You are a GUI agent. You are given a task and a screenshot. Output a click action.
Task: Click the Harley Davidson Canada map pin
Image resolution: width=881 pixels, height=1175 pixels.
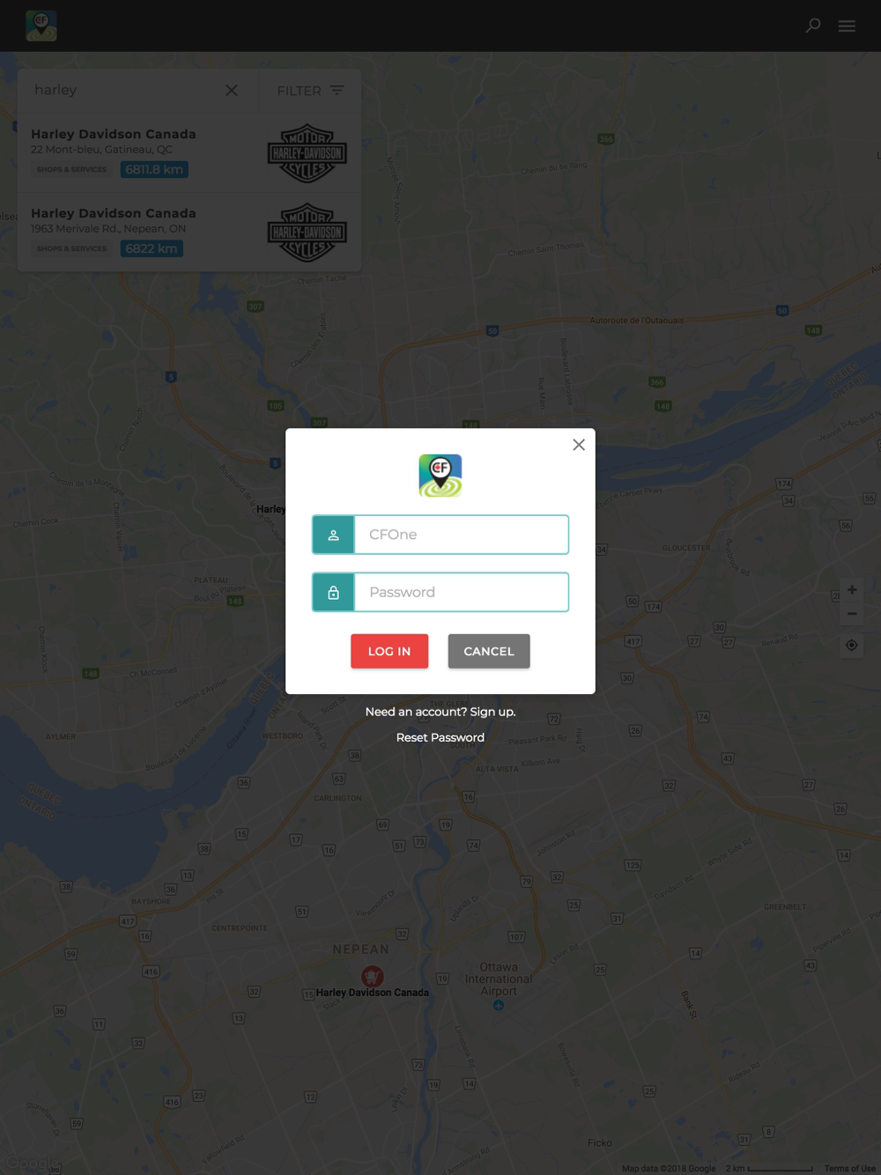(373, 976)
